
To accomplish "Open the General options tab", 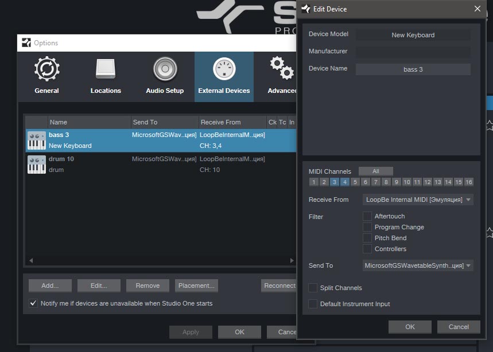I will pos(46,76).
